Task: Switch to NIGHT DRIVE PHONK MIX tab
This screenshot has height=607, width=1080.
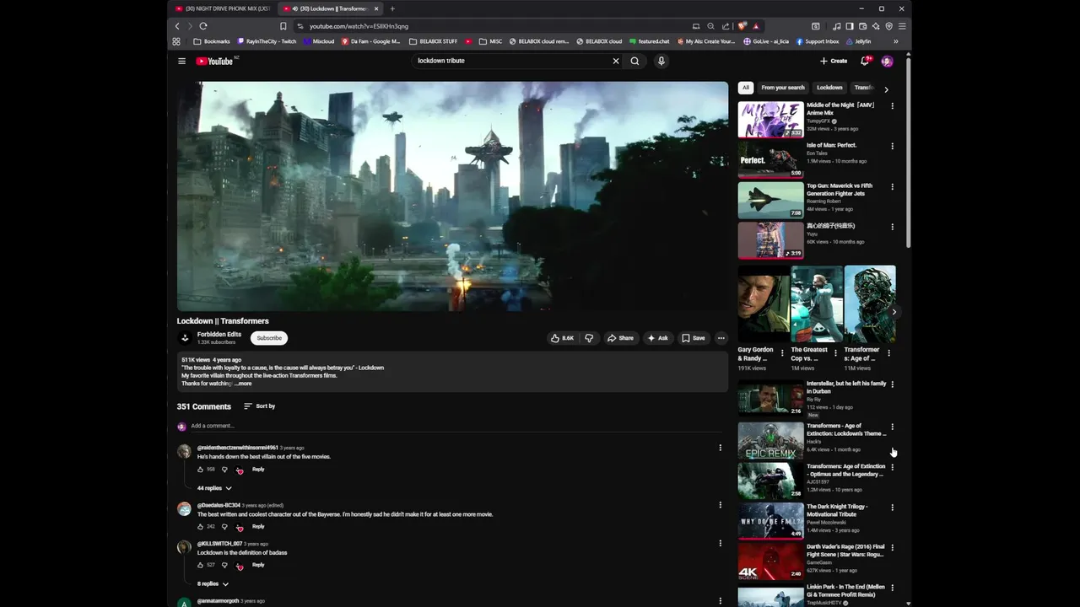Action: tap(222, 8)
